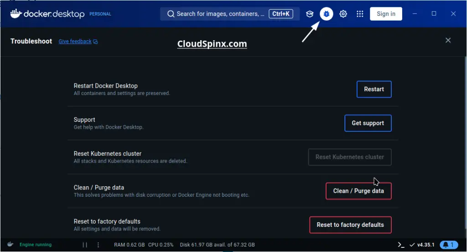Screen dimensions: 467x252
Task: Pause the Docker engine
Action: pos(85,245)
